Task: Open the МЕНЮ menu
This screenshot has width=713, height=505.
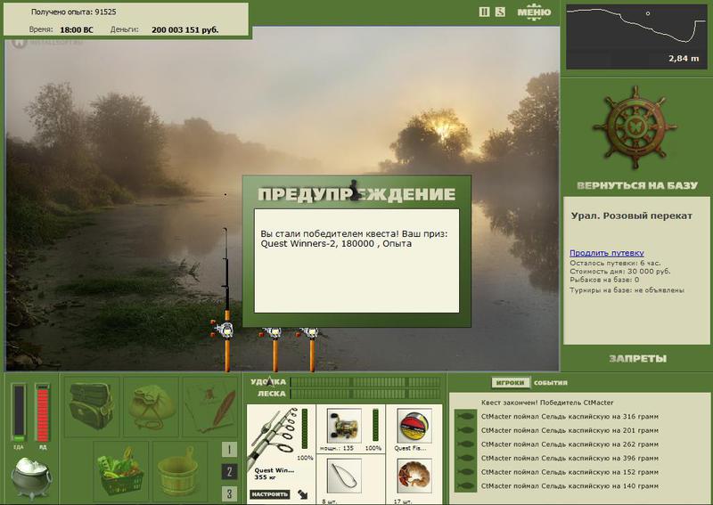Action: (x=534, y=12)
